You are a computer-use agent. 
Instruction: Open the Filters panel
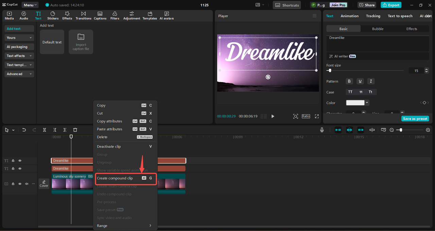(x=115, y=16)
